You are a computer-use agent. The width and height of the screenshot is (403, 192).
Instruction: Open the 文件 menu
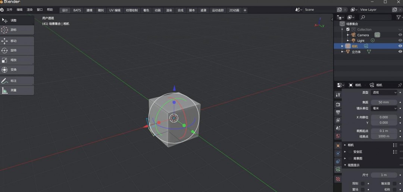pyautogui.click(x=9, y=10)
